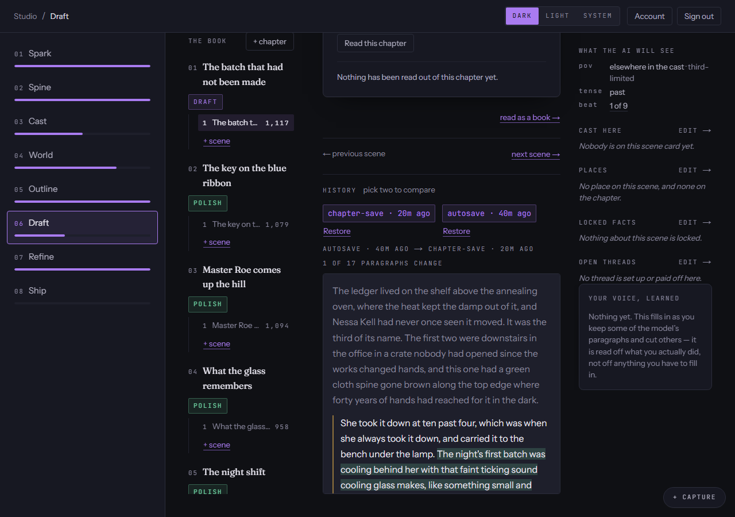Restore the autosave version

point(457,232)
